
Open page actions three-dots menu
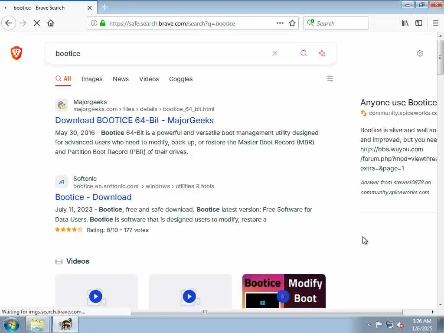[x=280, y=23]
